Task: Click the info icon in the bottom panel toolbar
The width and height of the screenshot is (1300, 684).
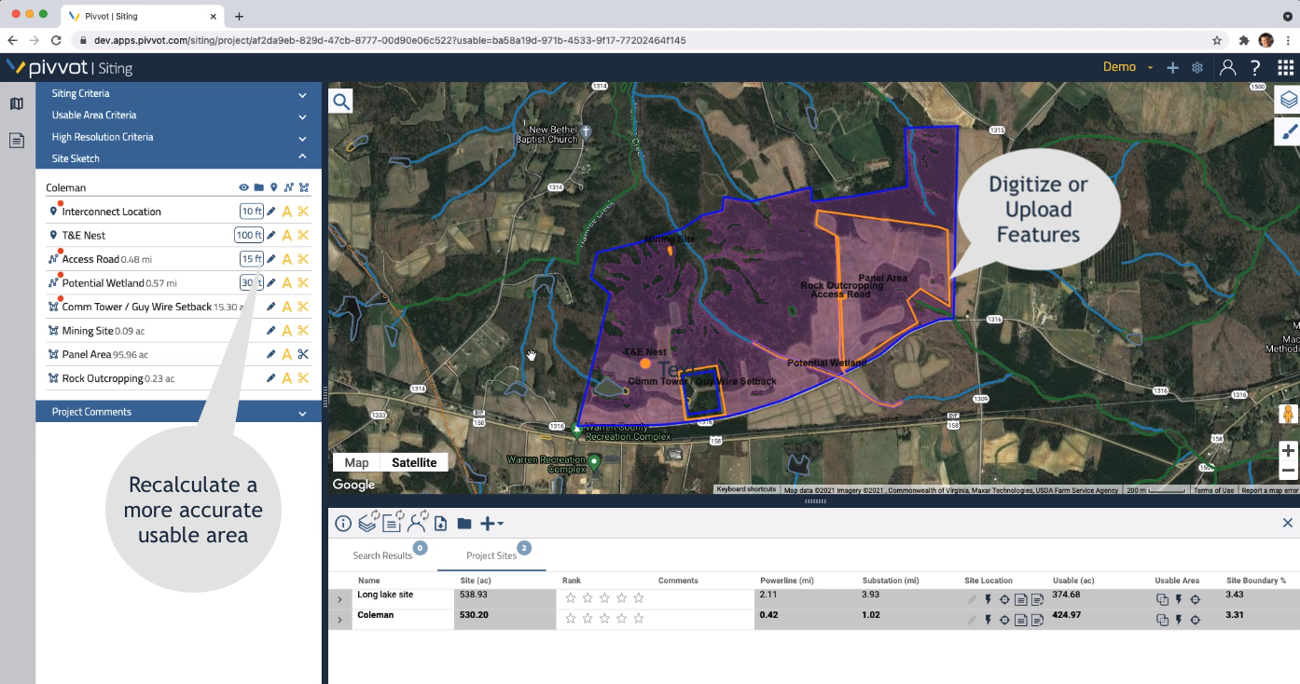Action: point(342,523)
